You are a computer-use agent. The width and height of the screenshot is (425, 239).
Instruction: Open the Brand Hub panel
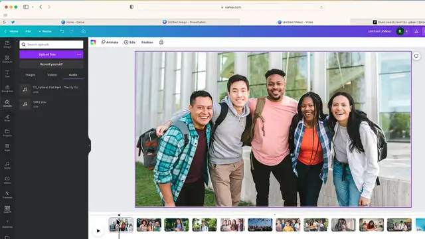7,88
